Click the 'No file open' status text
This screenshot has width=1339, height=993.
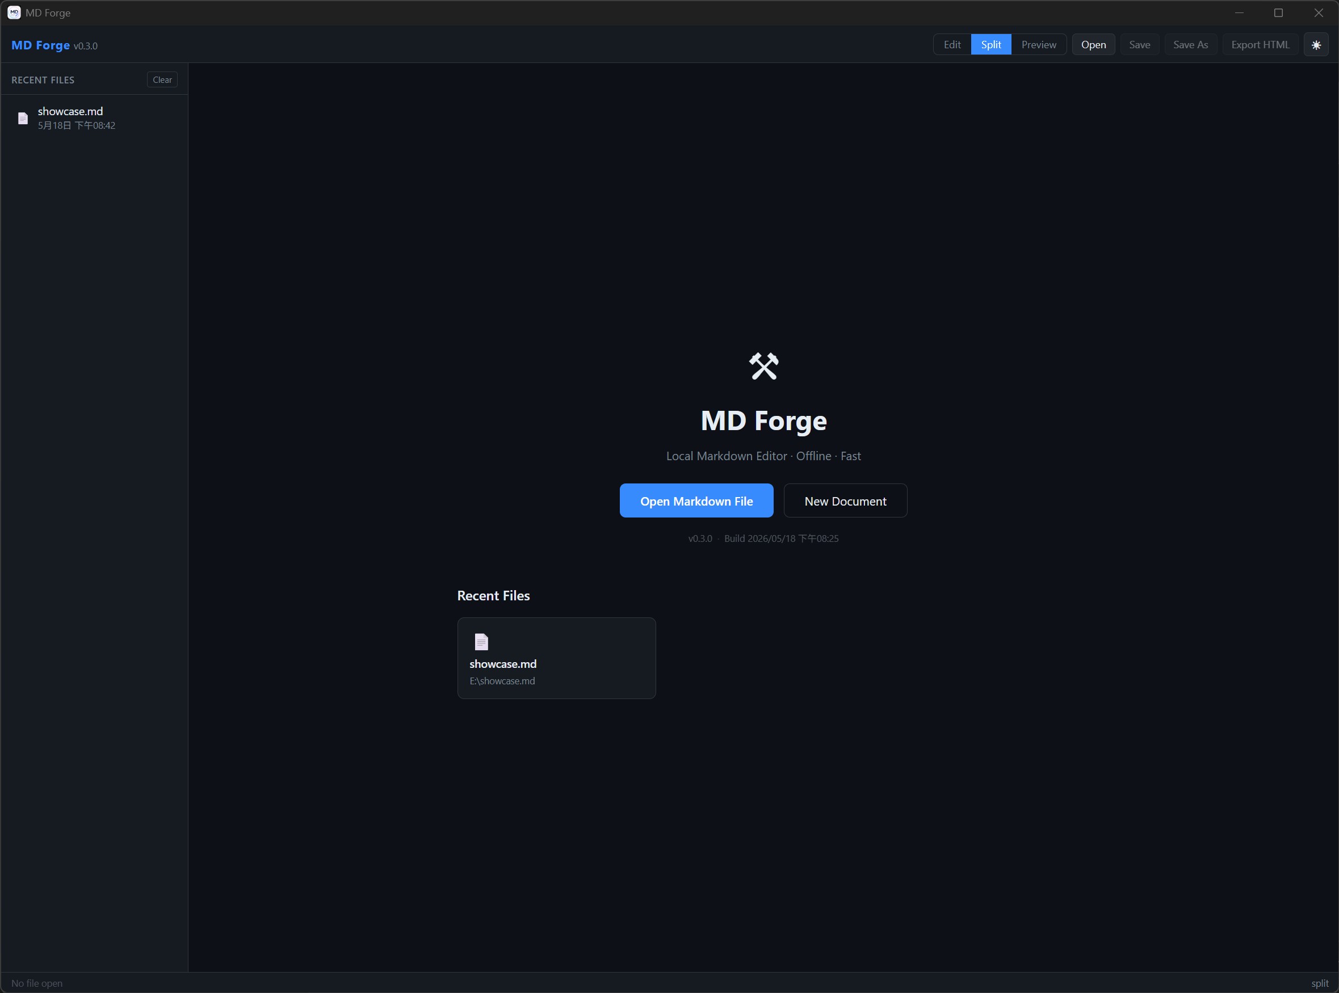37,983
